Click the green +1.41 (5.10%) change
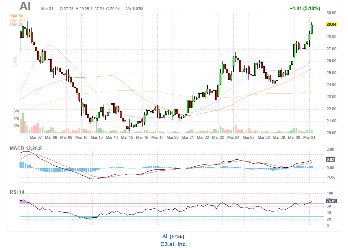 (x=305, y=8)
